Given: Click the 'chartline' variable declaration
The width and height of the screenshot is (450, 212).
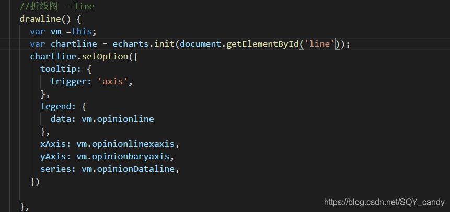Looking at the screenshot, I should pyautogui.click(x=74, y=44).
